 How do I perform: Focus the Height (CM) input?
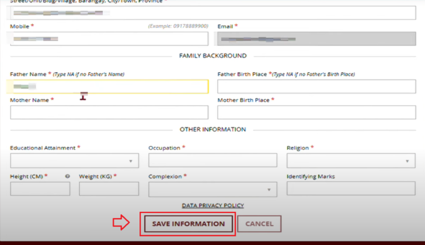40,189
